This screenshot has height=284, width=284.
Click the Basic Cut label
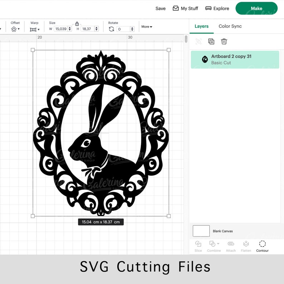pyautogui.click(x=221, y=63)
